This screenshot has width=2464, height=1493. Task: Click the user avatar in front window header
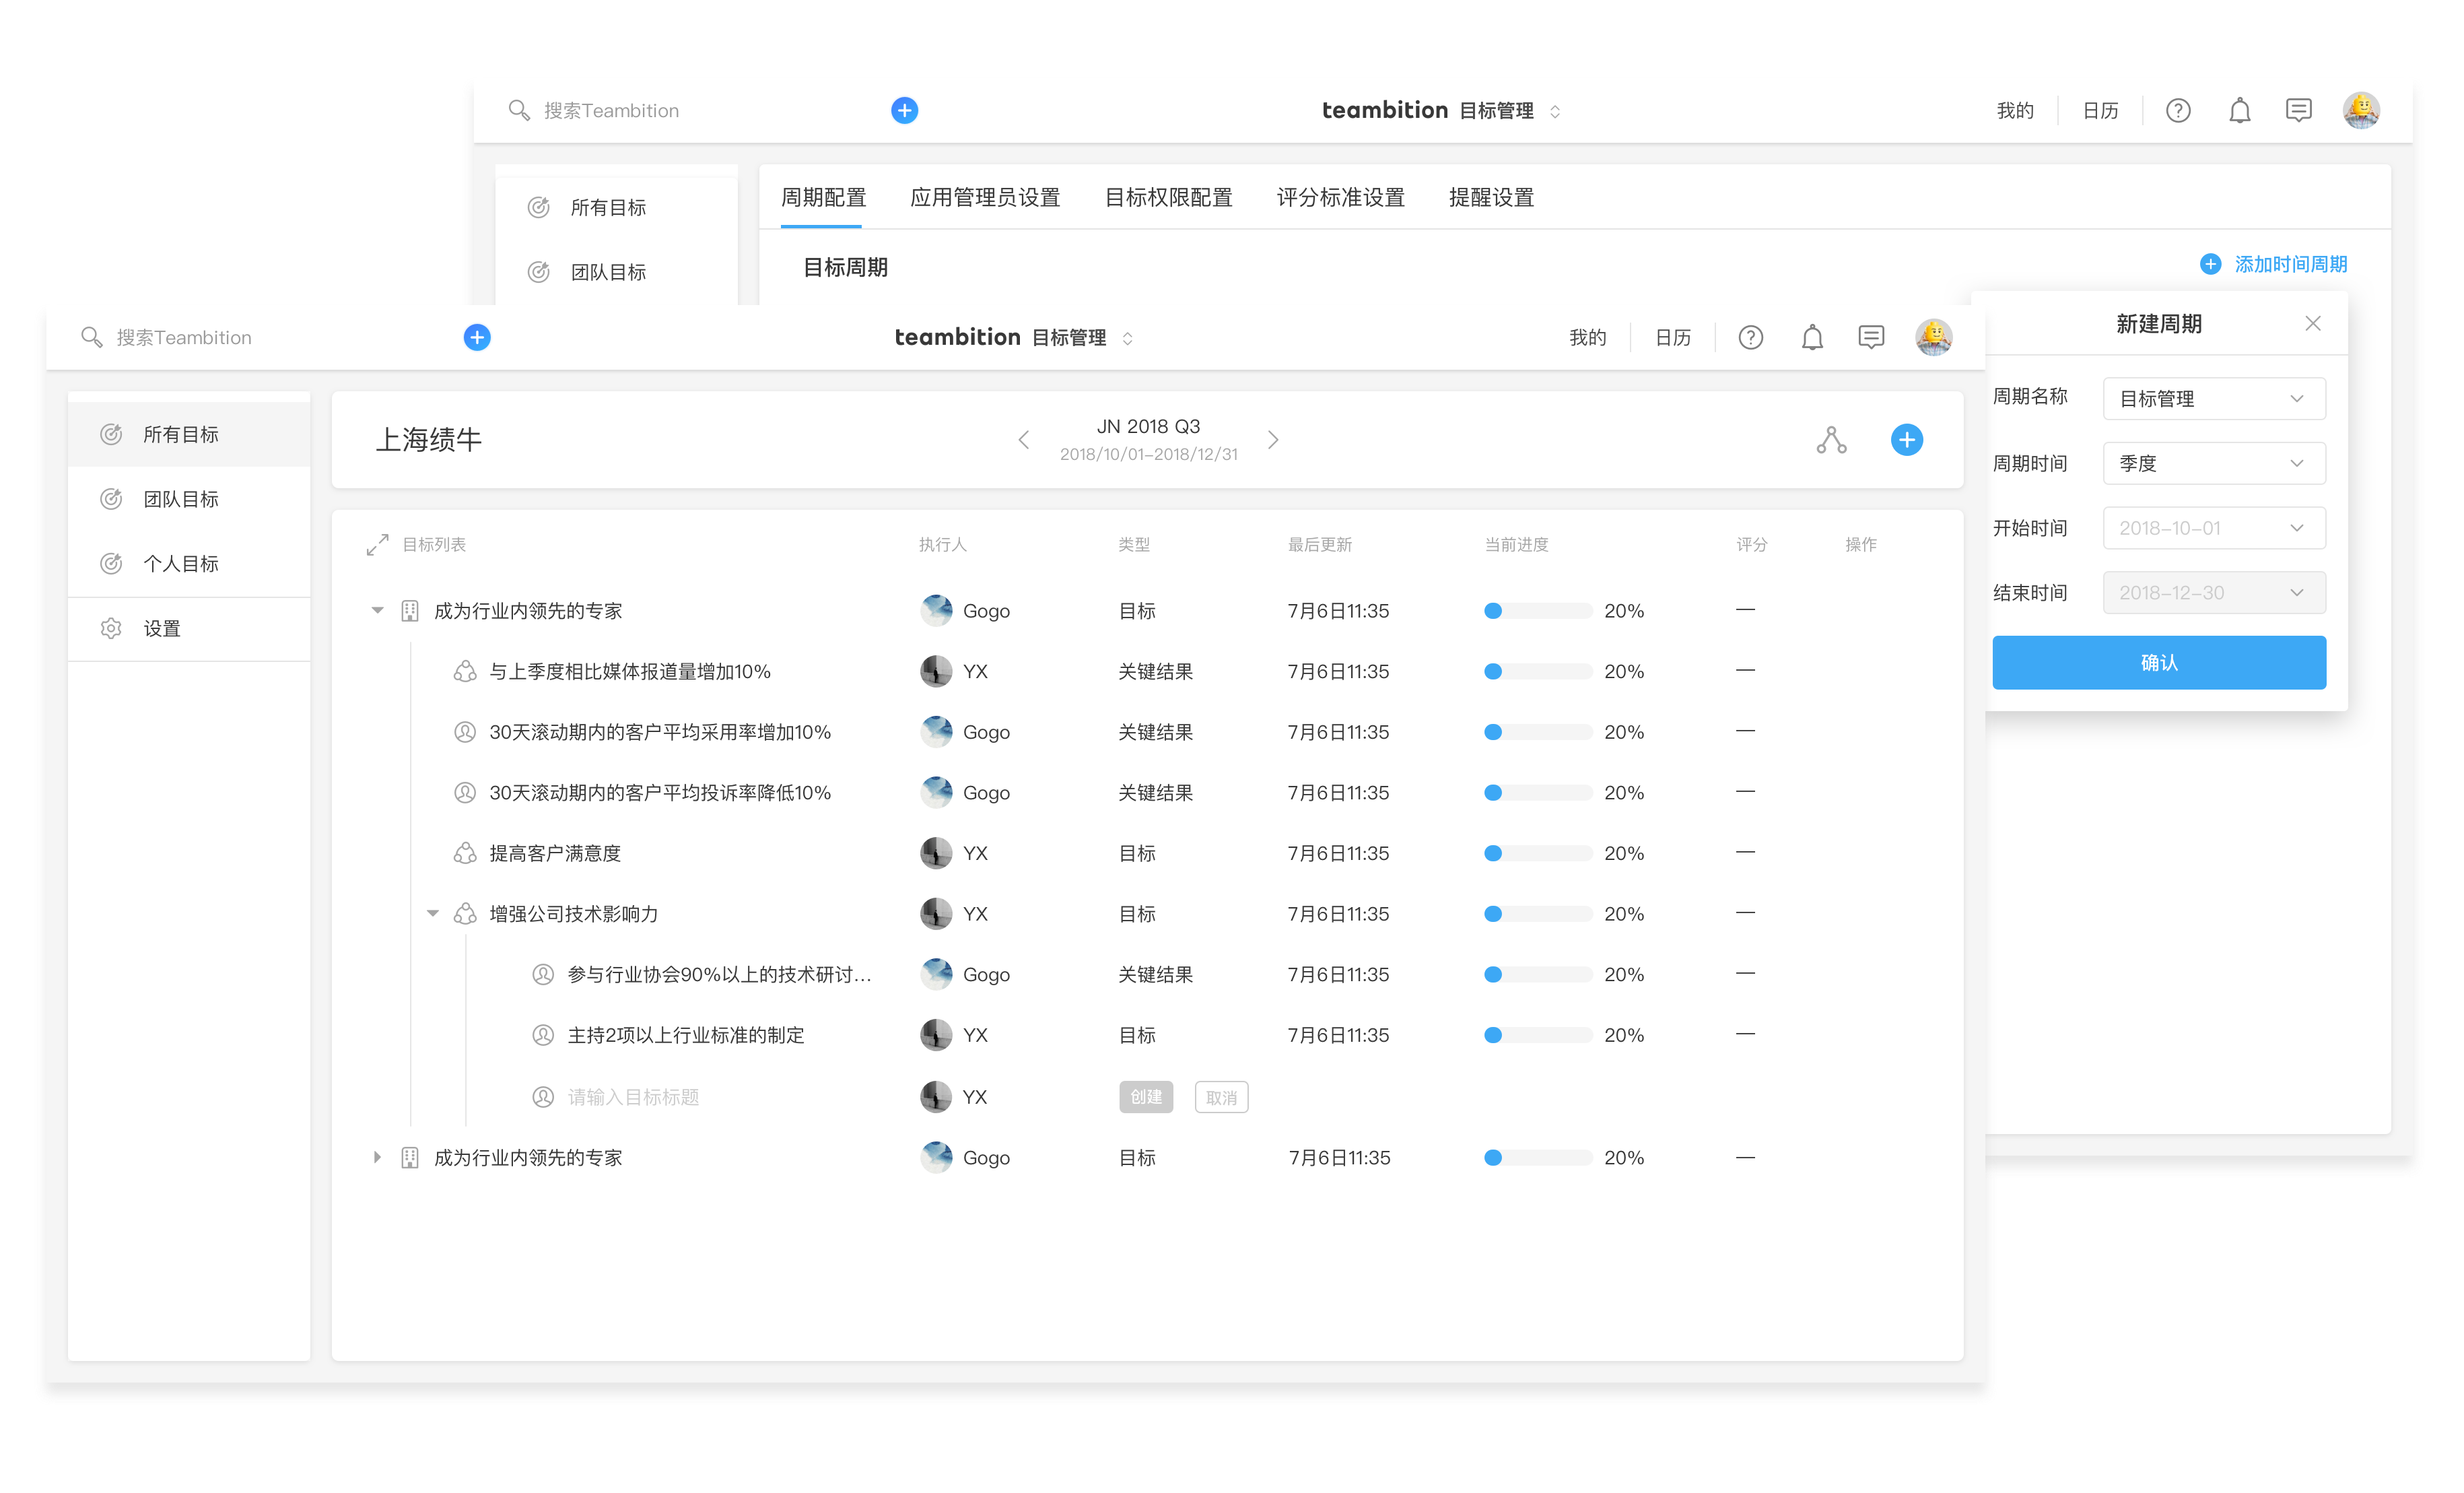[x=1933, y=337]
